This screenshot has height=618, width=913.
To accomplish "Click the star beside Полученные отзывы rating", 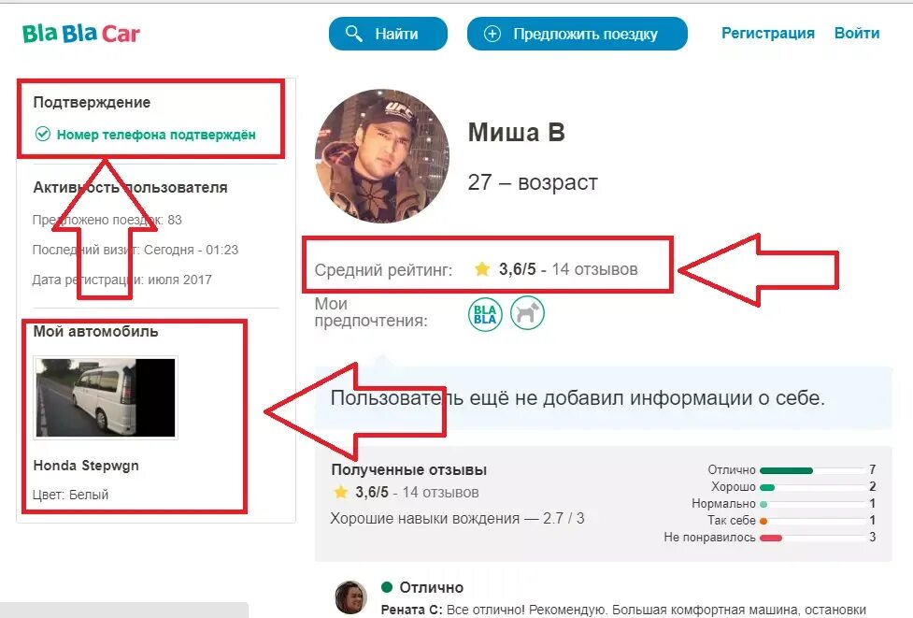I will [x=341, y=492].
